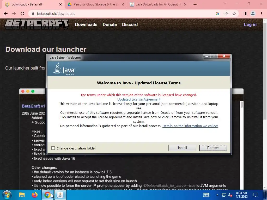The width and height of the screenshot is (267, 200).
Task: Open the Downloads nav item on Betacraft
Action: tap(86, 24)
